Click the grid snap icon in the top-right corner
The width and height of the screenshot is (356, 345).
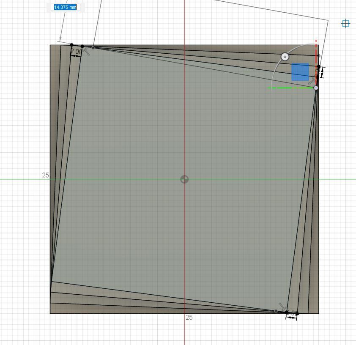pyautogui.click(x=346, y=24)
